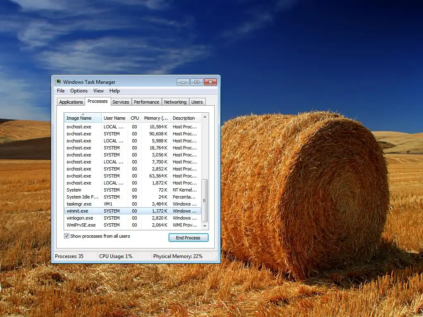The image size is (423, 317).
Task: Go to the Networking tab
Action: (175, 102)
